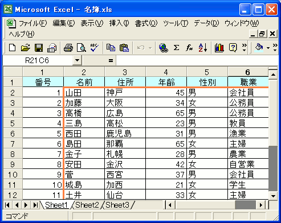Launch the Chart Wizard icon

click(219, 48)
